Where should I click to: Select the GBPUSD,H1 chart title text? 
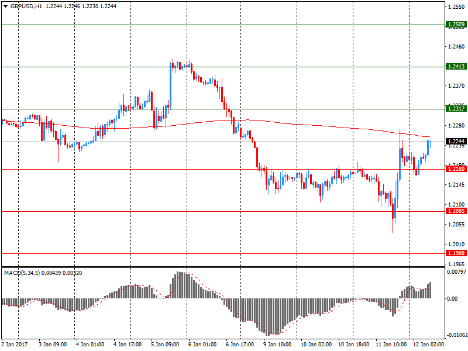click(x=26, y=6)
